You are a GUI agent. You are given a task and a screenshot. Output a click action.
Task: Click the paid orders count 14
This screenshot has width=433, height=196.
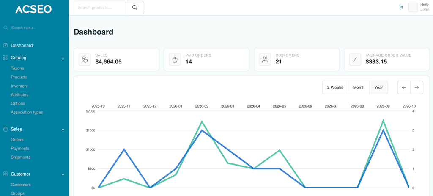click(x=189, y=62)
